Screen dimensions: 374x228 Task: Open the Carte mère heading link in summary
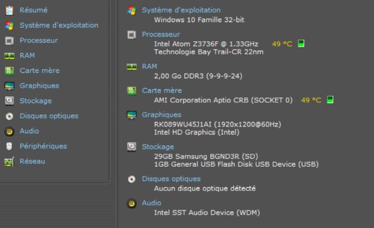click(162, 91)
